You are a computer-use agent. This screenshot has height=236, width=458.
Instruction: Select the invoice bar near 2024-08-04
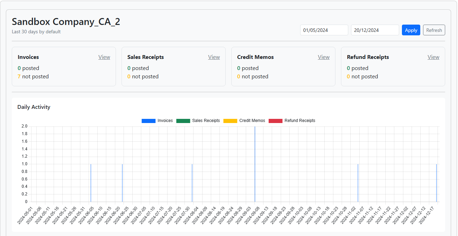click(192, 183)
